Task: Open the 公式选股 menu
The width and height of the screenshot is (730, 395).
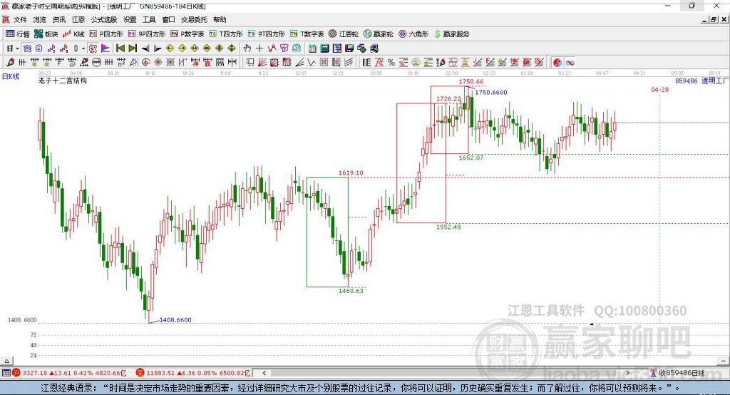Action: pos(104,19)
